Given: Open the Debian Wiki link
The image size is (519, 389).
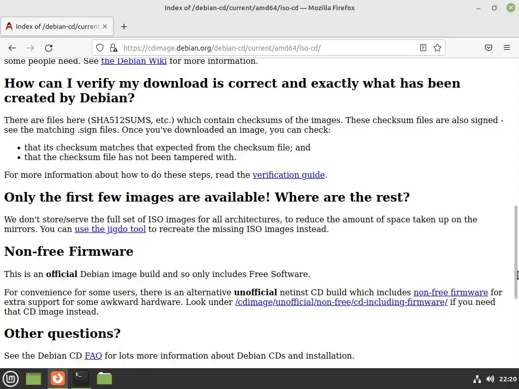Looking at the screenshot, I should 134,61.
